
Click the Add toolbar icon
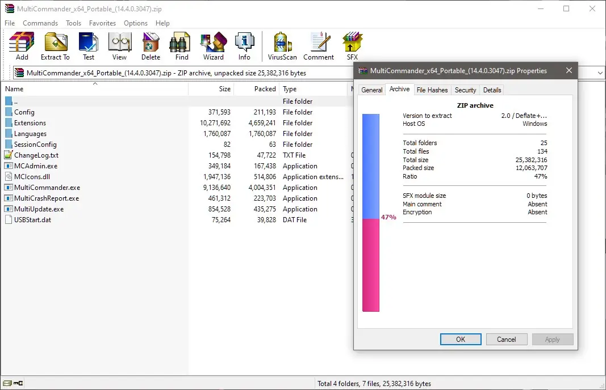(22, 46)
